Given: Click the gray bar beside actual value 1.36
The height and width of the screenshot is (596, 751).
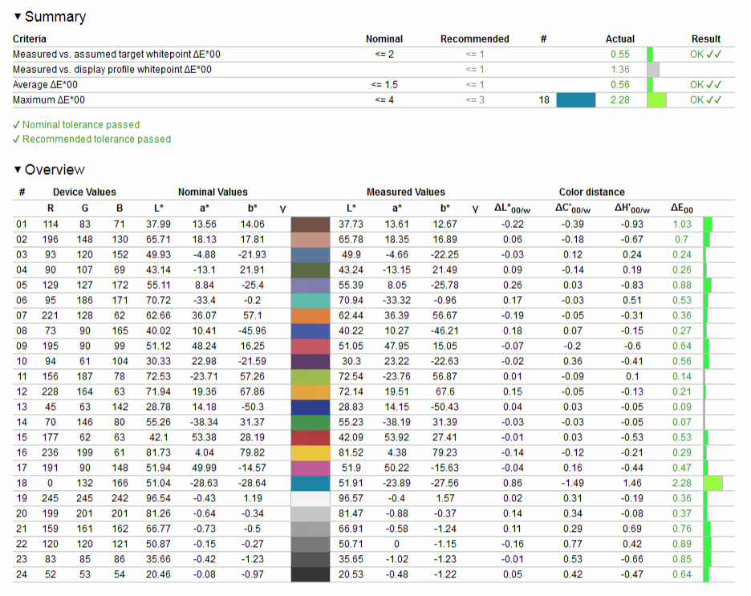Looking at the screenshot, I should [653, 70].
